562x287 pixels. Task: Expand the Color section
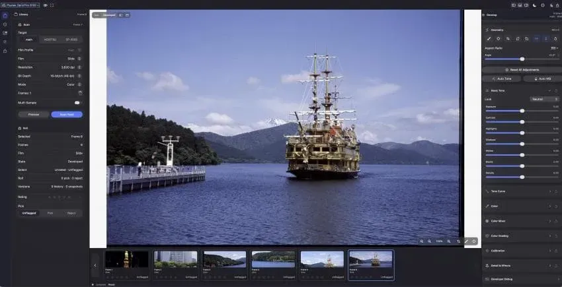tap(550, 206)
